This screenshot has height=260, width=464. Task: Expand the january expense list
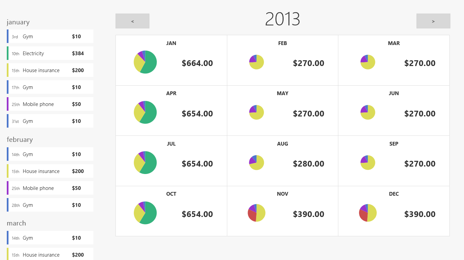click(x=18, y=22)
